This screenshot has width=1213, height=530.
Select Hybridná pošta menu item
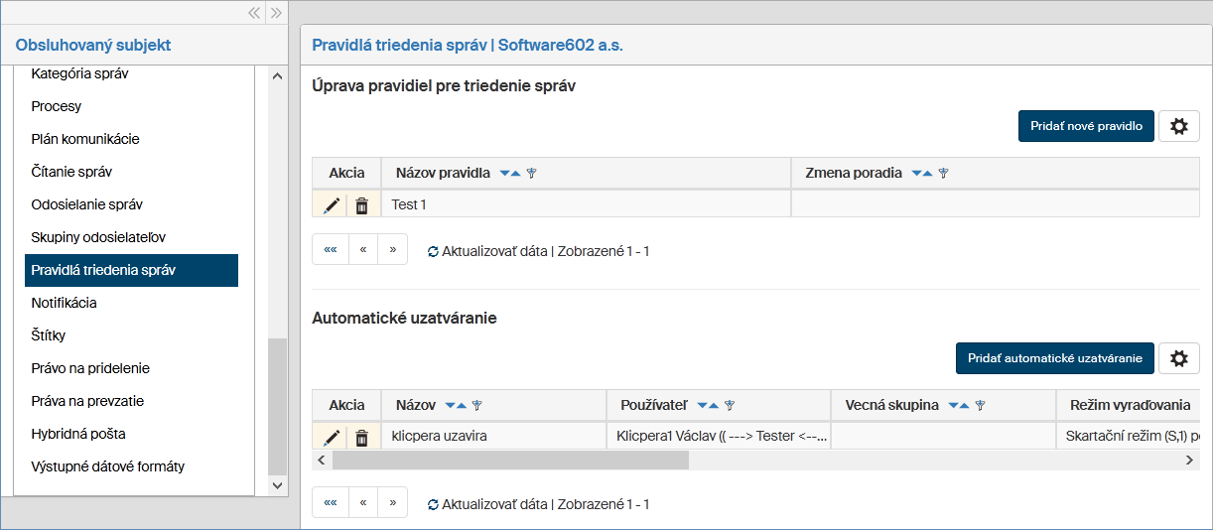click(77, 434)
